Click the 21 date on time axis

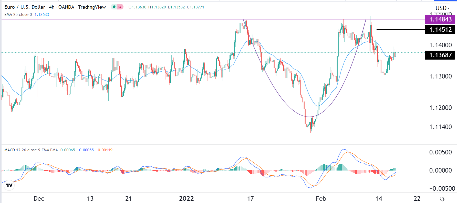point(128,199)
